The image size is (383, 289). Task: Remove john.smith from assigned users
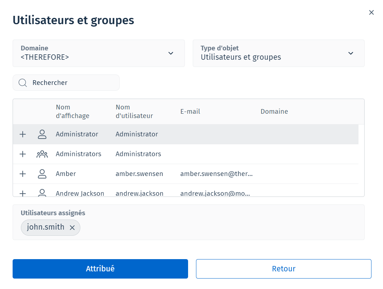pyautogui.click(x=72, y=227)
